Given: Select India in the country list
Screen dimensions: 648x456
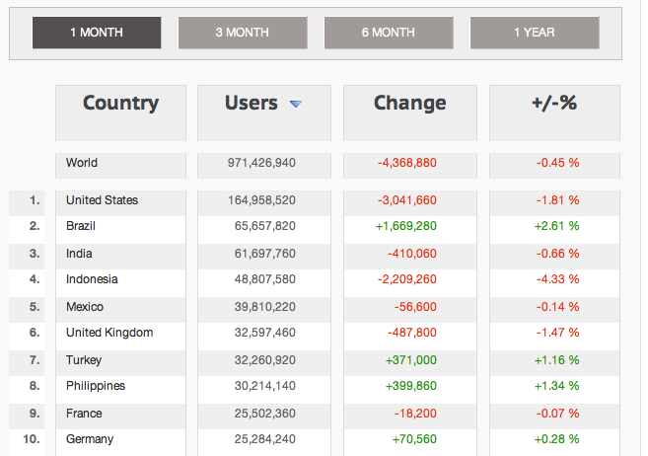Looking at the screenshot, I should click(79, 254).
